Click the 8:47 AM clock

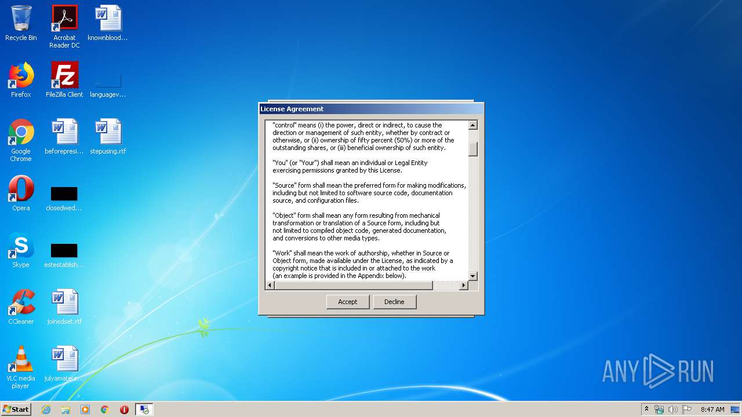[x=712, y=409]
